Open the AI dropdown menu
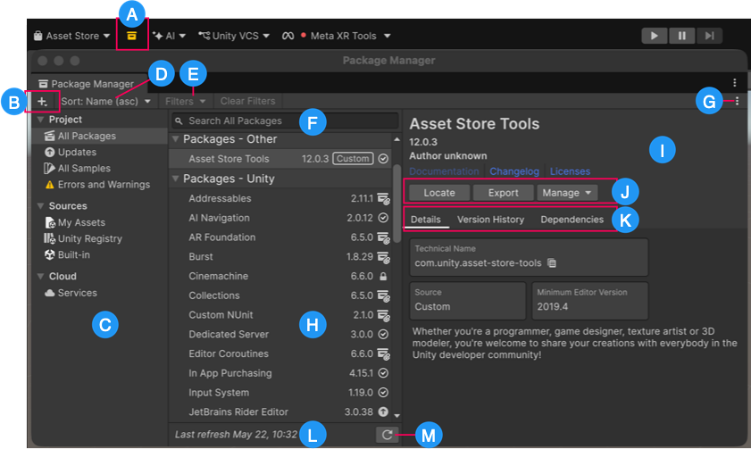Viewport: 751px width, 449px height. coord(169,36)
